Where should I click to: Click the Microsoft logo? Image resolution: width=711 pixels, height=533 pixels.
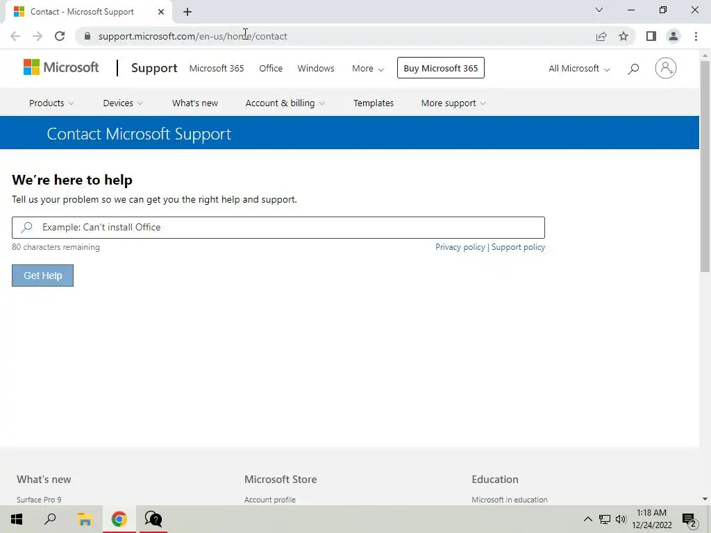pos(61,67)
